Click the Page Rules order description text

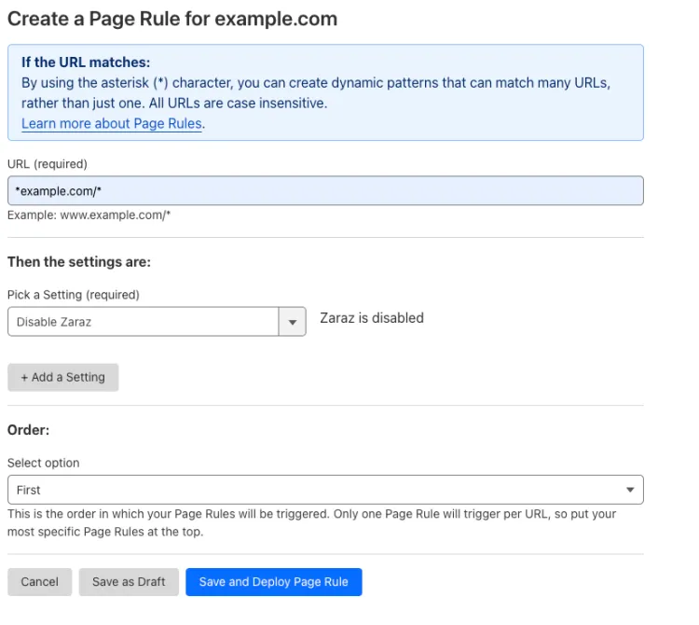[x=312, y=522]
